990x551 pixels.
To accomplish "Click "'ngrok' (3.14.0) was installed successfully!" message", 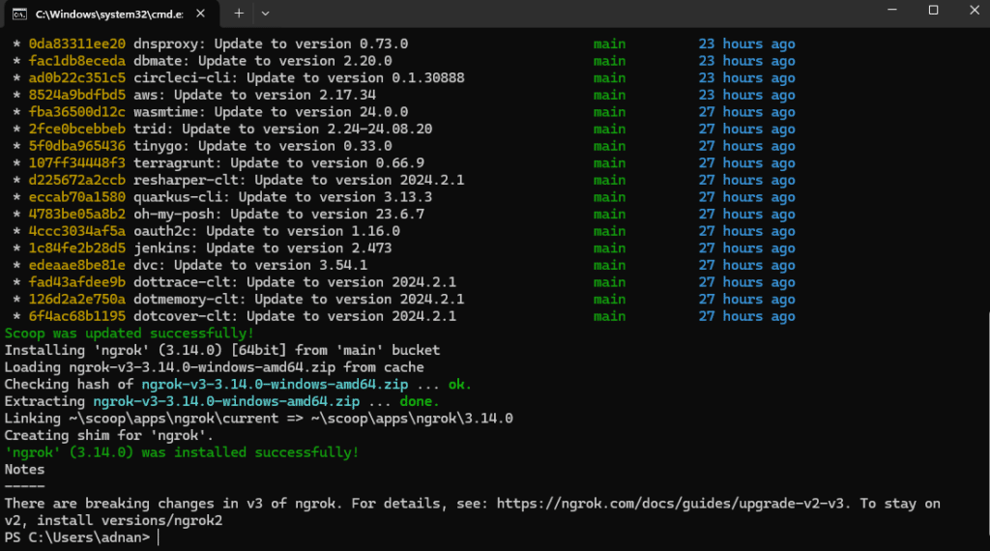I will 182,452.
